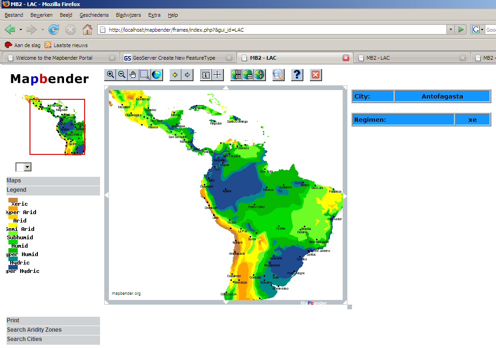Screen dimensions: 496x348
Task: Switch to the GeoServer Create New FeatureType tab
Action: point(174,58)
